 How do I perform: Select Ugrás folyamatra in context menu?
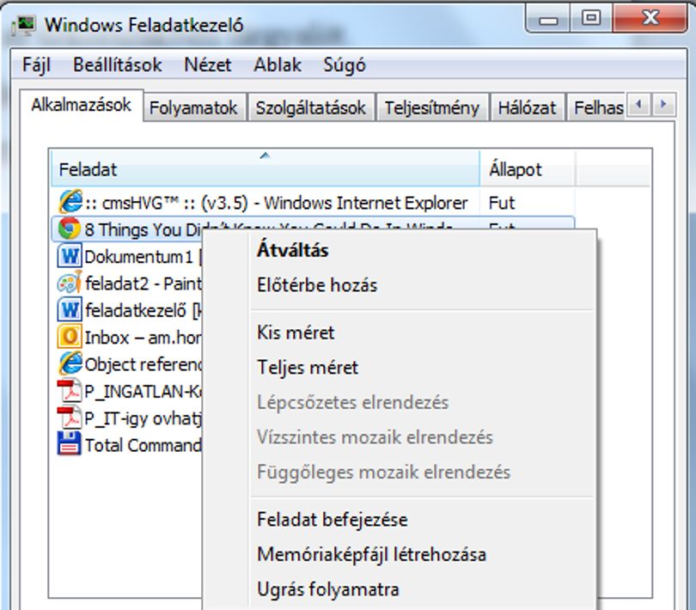pyautogui.click(x=328, y=589)
